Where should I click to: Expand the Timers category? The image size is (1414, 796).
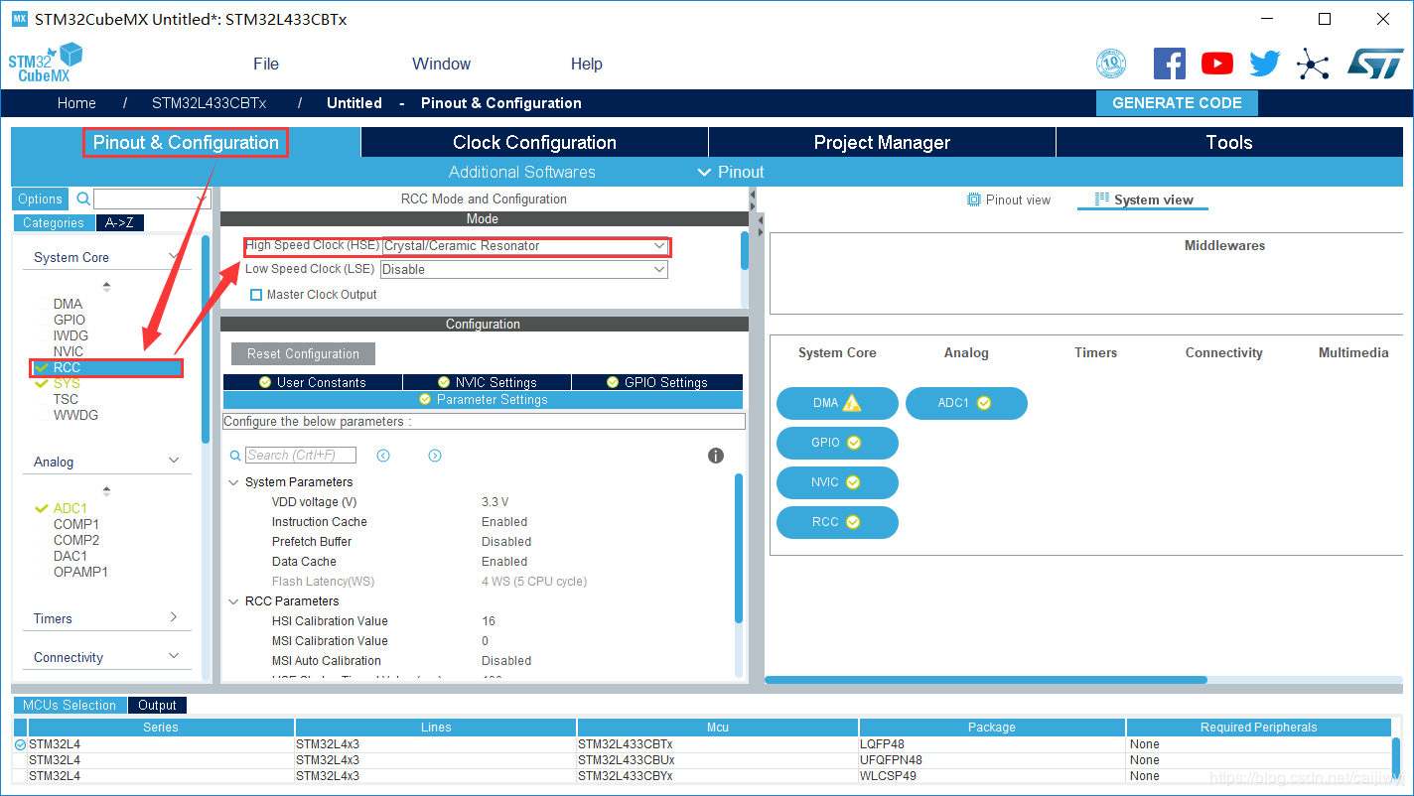tap(105, 618)
